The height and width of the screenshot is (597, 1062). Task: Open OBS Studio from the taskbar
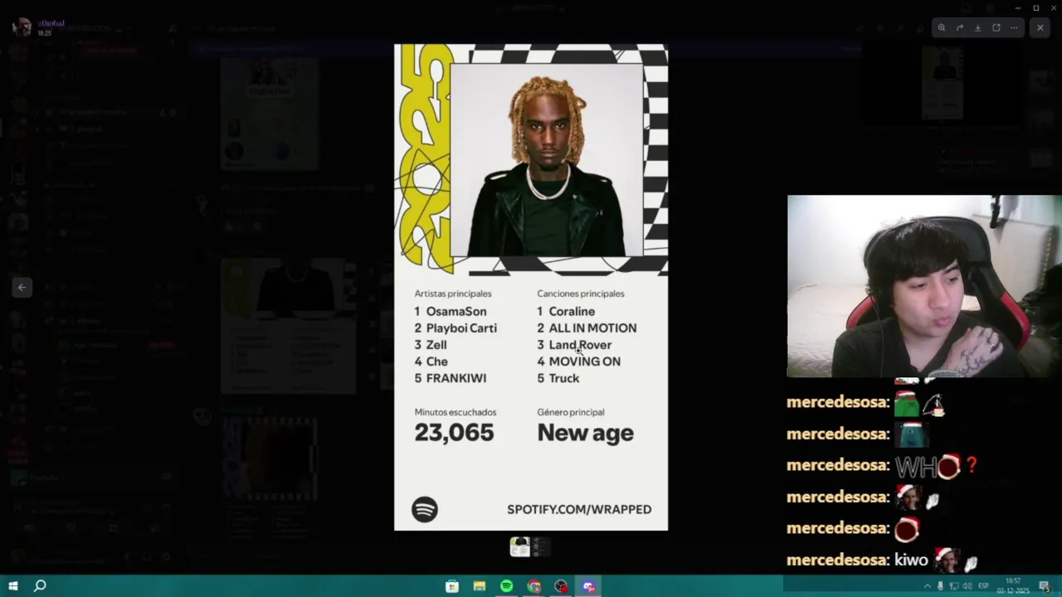(x=562, y=586)
